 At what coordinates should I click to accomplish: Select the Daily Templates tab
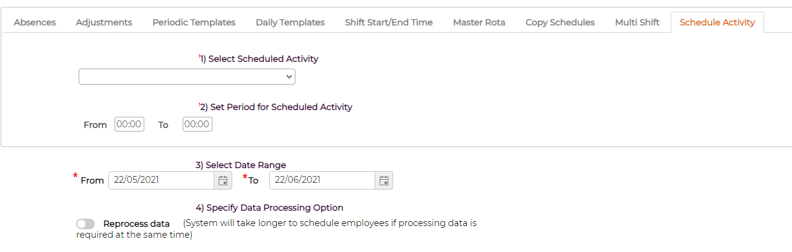pyautogui.click(x=290, y=22)
